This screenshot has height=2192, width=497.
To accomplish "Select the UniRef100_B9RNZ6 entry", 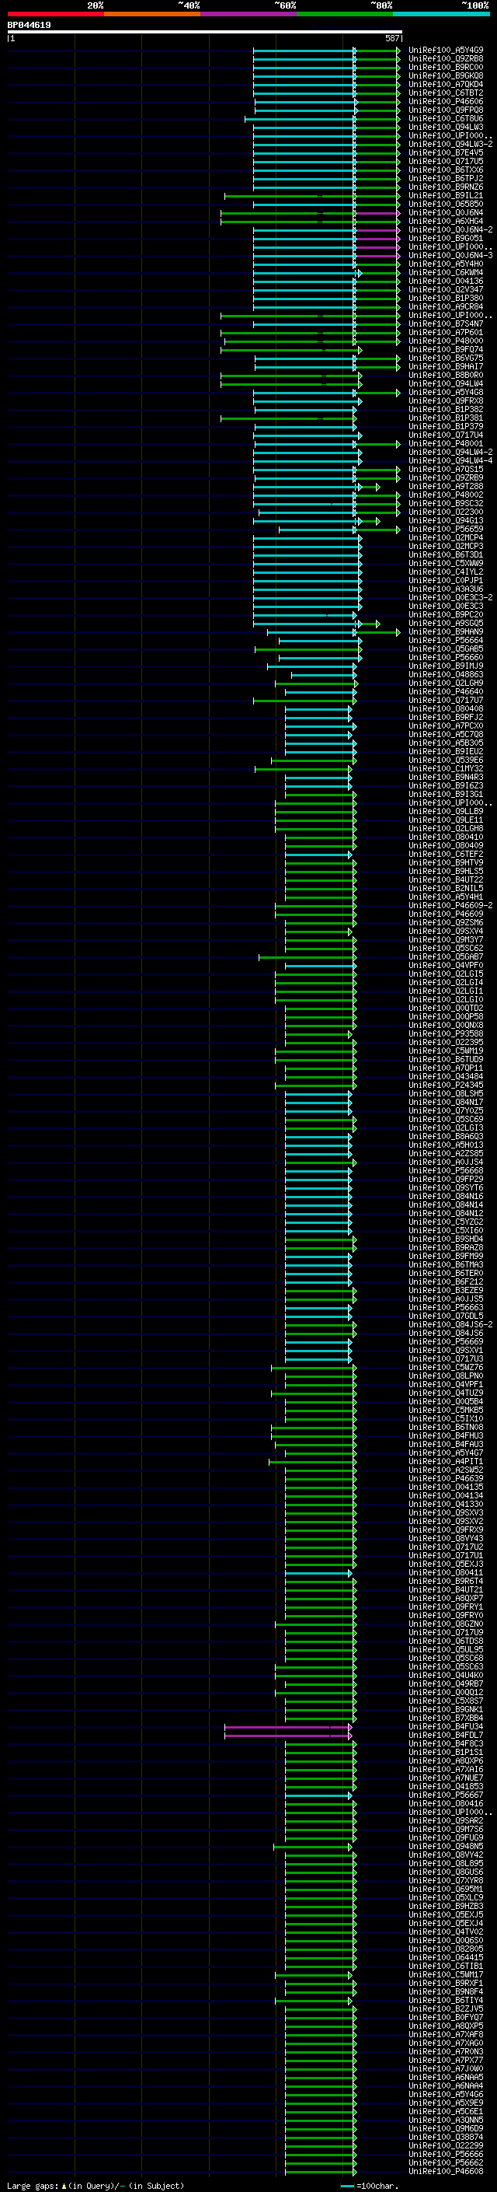I will (446, 187).
